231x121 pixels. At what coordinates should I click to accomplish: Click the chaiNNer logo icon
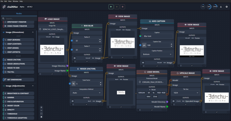pos(4,7)
